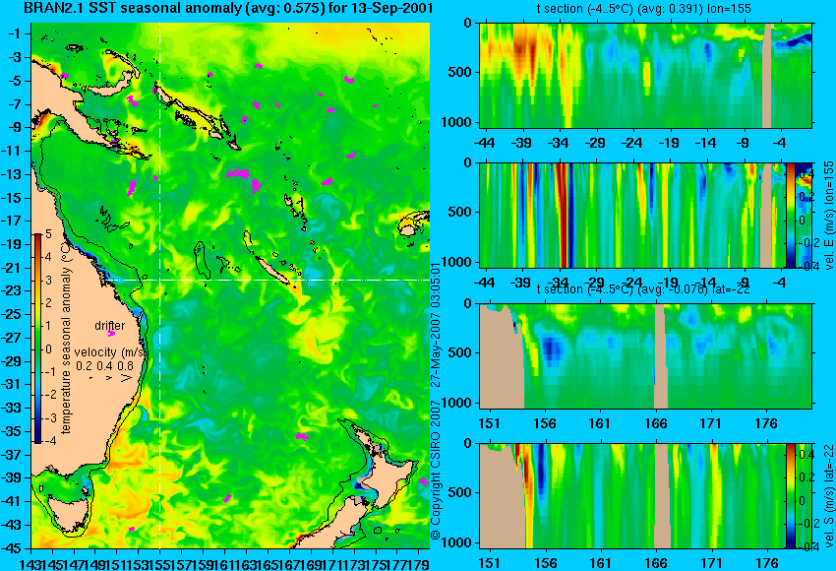Image resolution: width=836 pixels, height=571 pixels.
Task: Click the 't section' lat=-22 panel title
Action: 643,289
